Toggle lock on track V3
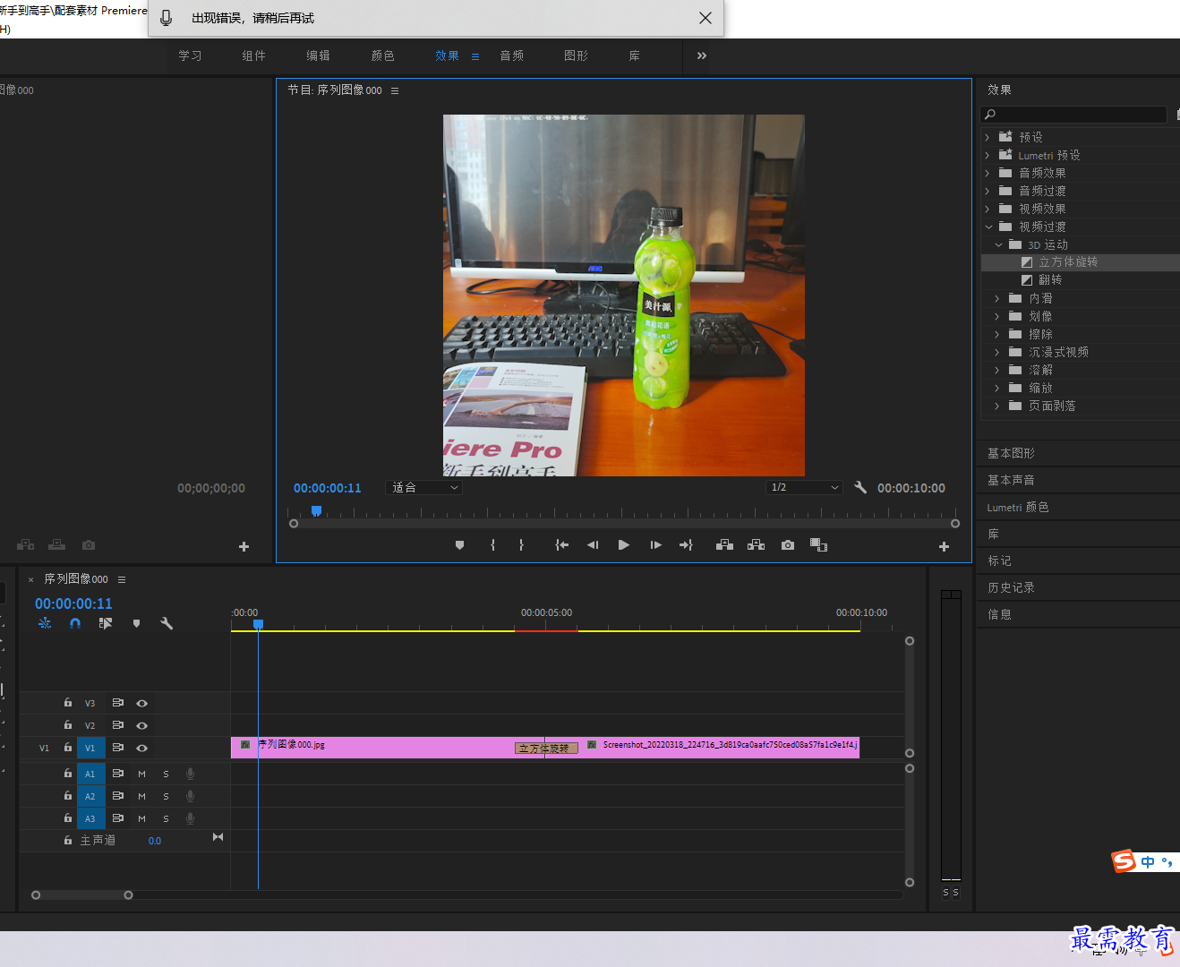The width and height of the screenshot is (1180, 967). point(68,703)
